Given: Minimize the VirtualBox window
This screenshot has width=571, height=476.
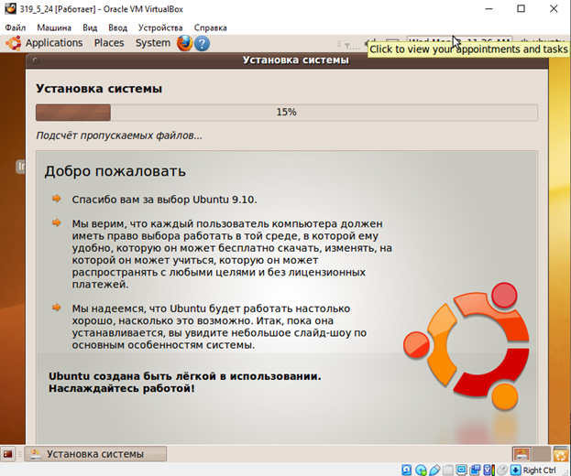Looking at the screenshot, I should pyautogui.click(x=489, y=8).
